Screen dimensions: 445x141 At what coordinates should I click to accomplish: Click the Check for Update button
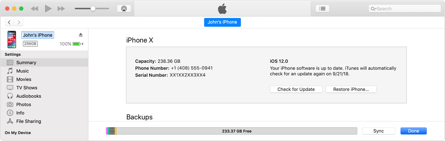coord(296,89)
